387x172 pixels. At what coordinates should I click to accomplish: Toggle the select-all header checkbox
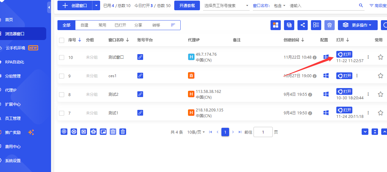pyautogui.click(x=62, y=40)
